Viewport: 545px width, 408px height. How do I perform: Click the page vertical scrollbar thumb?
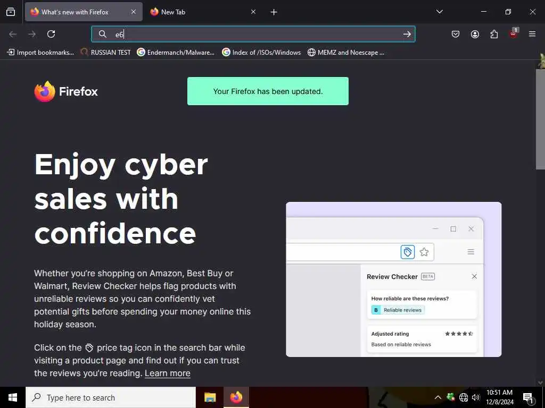[541, 120]
